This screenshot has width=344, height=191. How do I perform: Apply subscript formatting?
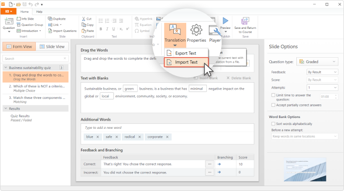(121, 29)
